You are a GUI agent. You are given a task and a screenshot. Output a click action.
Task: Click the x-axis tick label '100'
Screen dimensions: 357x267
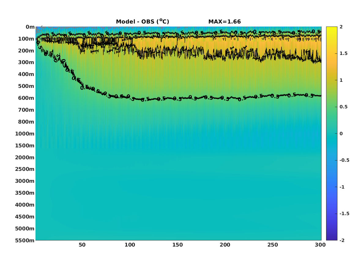click(130, 245)
